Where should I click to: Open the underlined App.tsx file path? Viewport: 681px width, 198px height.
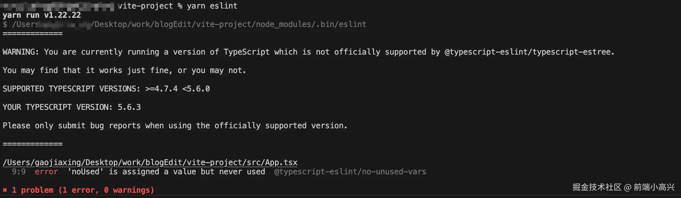(150, 162)
